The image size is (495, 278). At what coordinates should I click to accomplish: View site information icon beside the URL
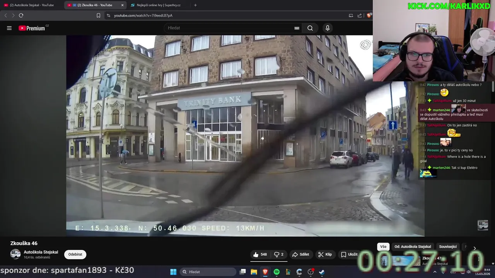pyautogui.click(x=108, y=15)
